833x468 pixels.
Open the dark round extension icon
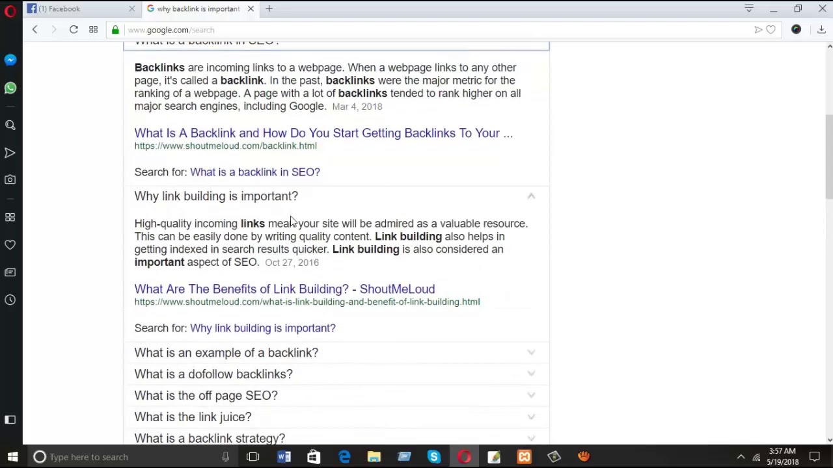(x=796, y=30)
